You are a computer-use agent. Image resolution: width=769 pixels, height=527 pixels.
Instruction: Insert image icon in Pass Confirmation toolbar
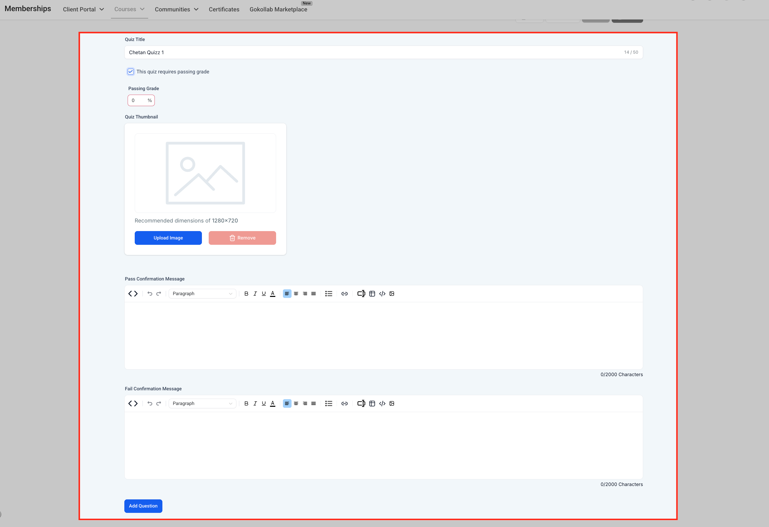click(x=392, y=294)
